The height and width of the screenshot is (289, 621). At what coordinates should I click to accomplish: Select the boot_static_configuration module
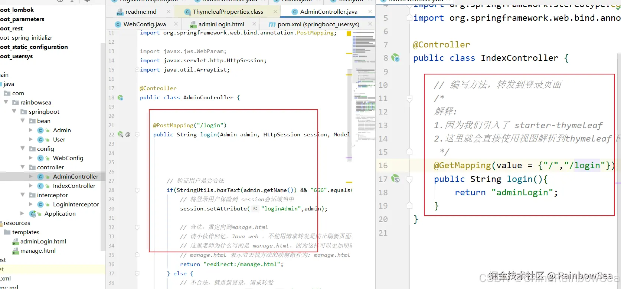(x=34, y=47)
